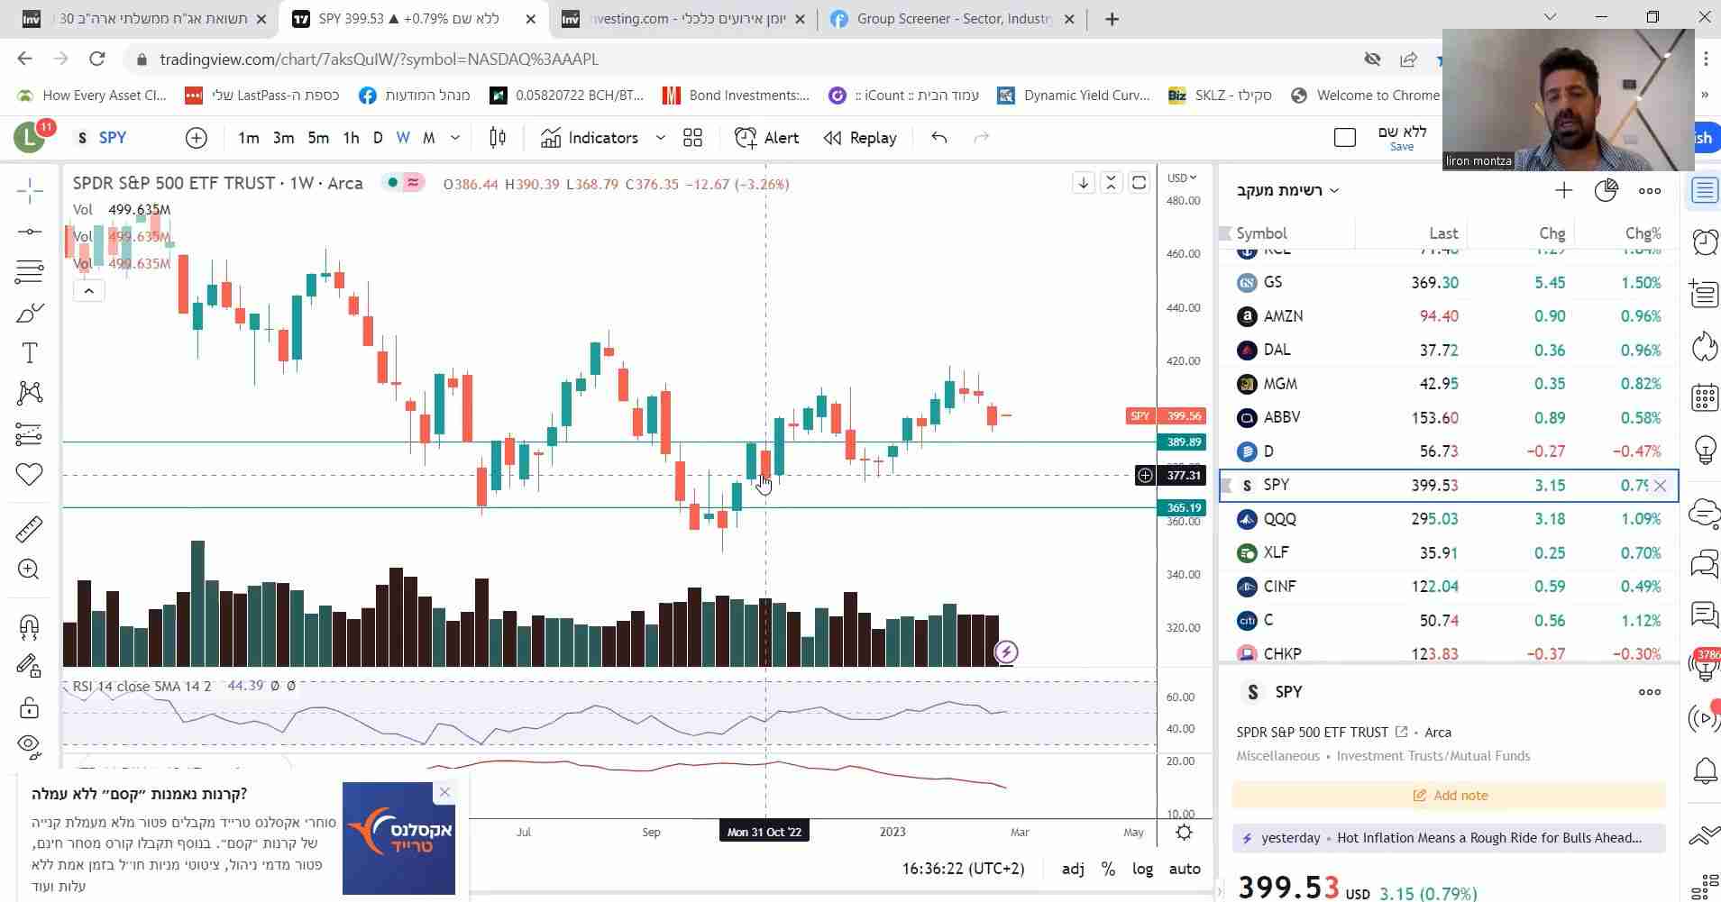Open watchlist advanced view icon
The width and height of the screenshot is (1721, 902).
1607,190
